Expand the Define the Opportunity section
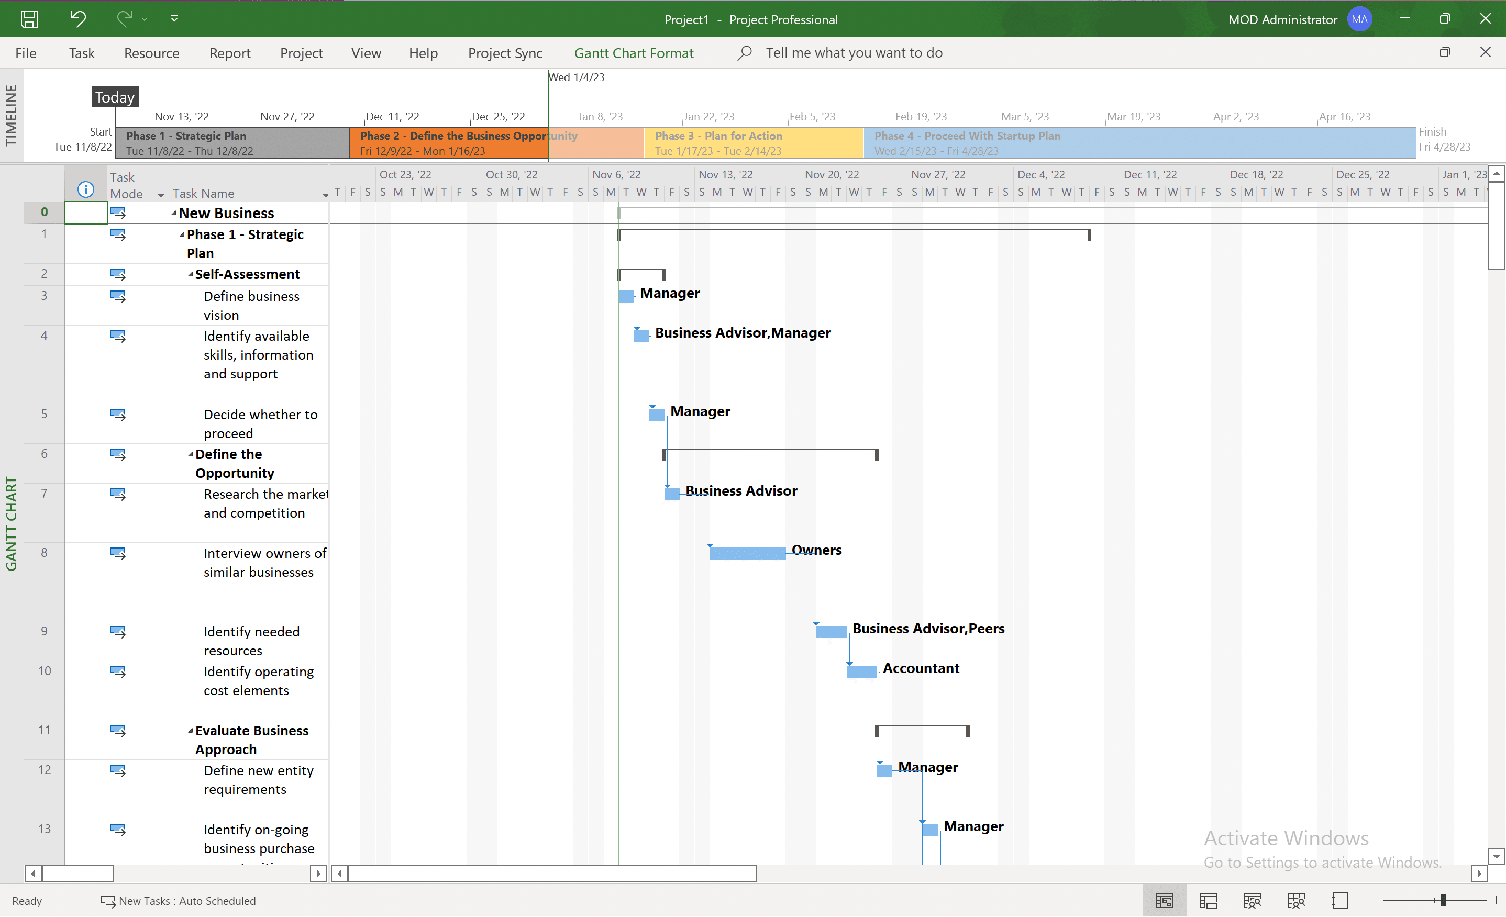Viewport: 1506px width, 917px height. 192,454
